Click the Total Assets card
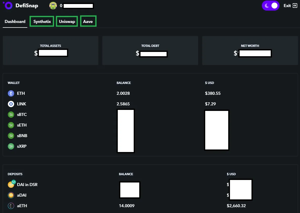The image size is (300, 213). (x=51, y=51)
